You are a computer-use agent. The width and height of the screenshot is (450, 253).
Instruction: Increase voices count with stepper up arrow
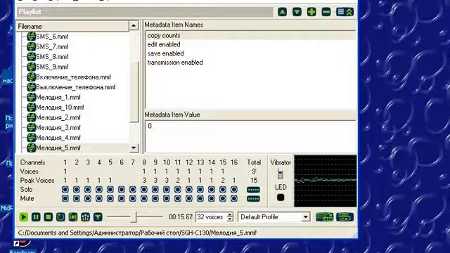(230, 215)
